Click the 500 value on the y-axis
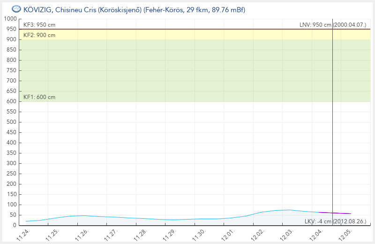Viewport: 375px width, 244px height. 11,122
